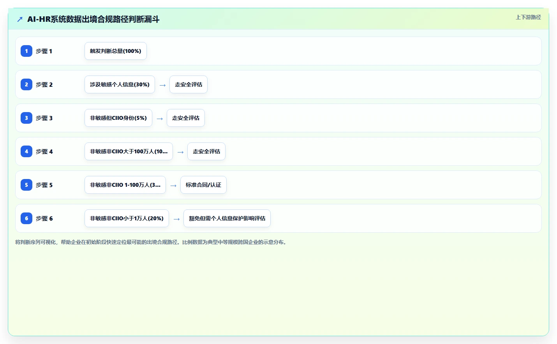Select the 非敏感非CIIO大于100万人 box

pos(129,151)
